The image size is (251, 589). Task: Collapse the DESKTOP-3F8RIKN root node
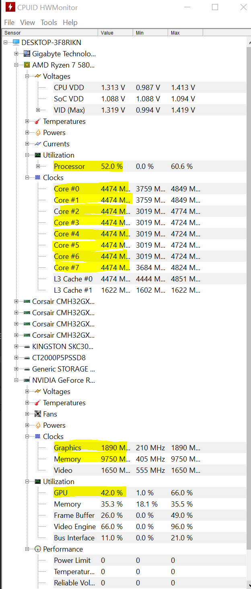pos(5,42)
